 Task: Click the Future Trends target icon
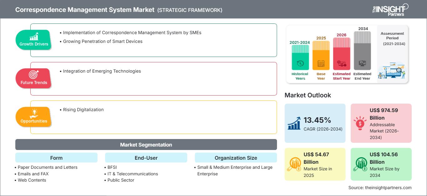point(33,75)
